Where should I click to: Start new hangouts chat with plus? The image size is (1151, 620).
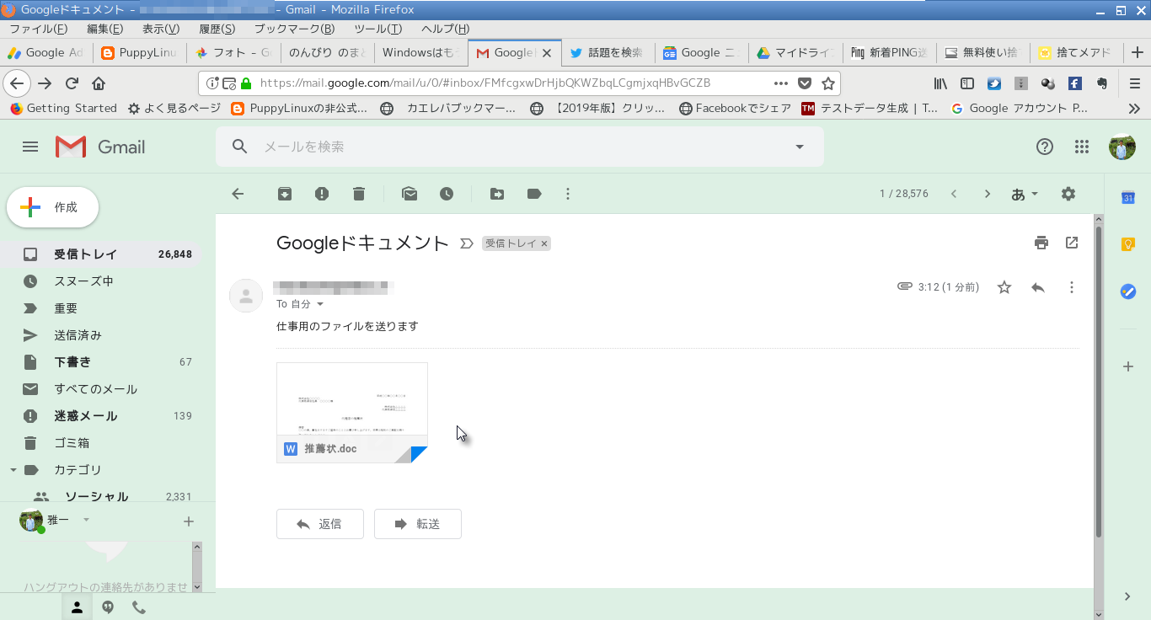pos(188,521)
